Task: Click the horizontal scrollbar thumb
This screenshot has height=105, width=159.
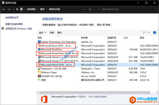Action: (x=95, y=93)
